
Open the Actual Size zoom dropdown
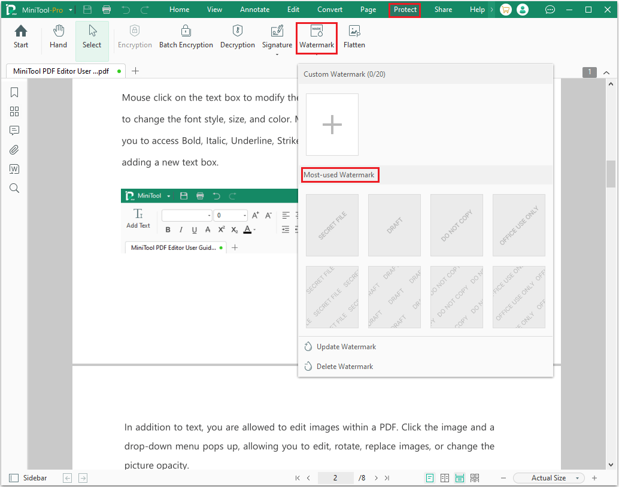point(548,477)
